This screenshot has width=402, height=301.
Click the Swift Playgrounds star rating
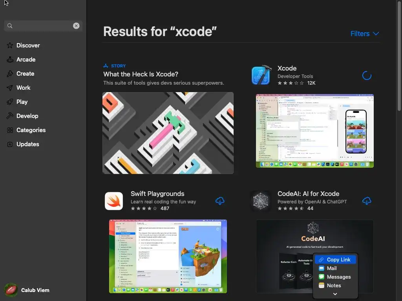tap(144, 209)
